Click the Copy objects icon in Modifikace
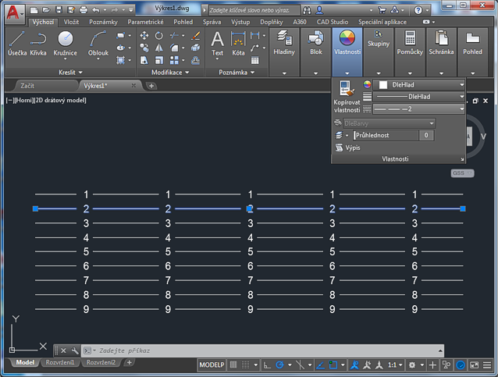 click(144, 48)
